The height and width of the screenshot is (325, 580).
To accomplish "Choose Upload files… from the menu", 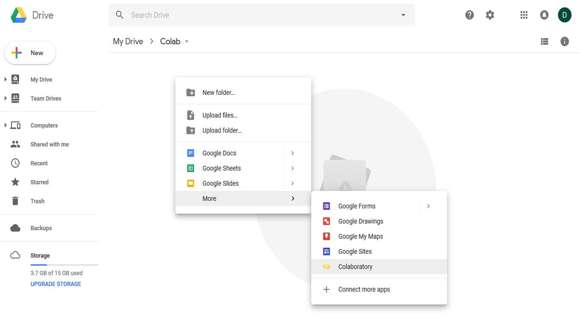I will pyautogui.click(x=243, y=115).
